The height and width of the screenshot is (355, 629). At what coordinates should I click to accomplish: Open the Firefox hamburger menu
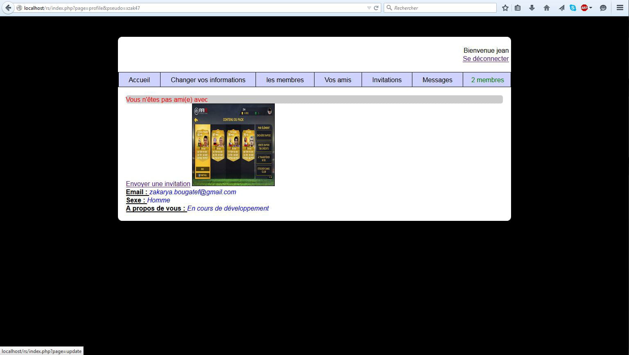tap(620, 8)
